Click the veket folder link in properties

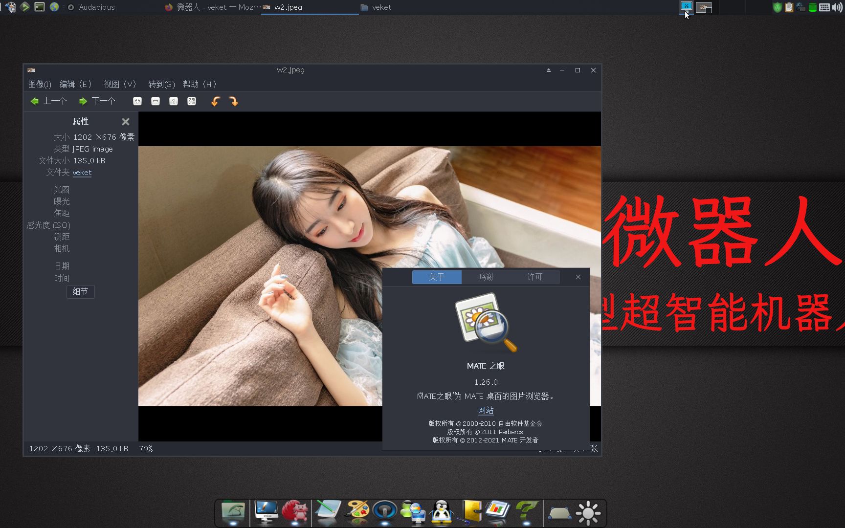tap(82, 173)
